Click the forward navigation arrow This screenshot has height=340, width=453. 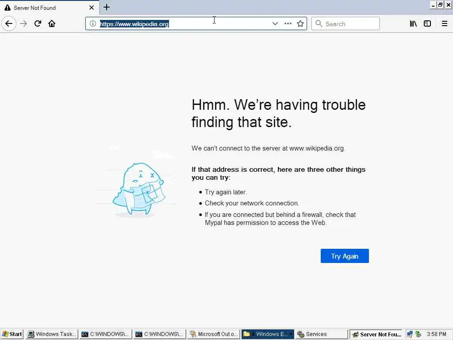pyautogui.click(x=24, y=23)
